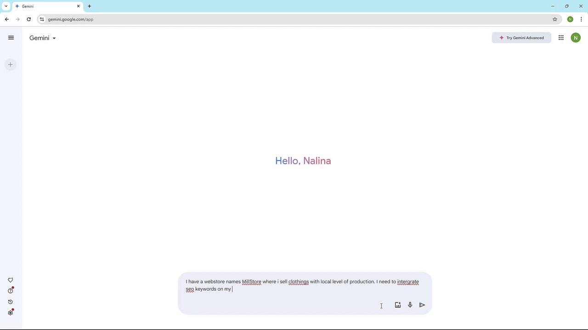Viewport: 588px width, 330px height.
Task: Open a new browser tab
Action: click(x=89, y=6)
